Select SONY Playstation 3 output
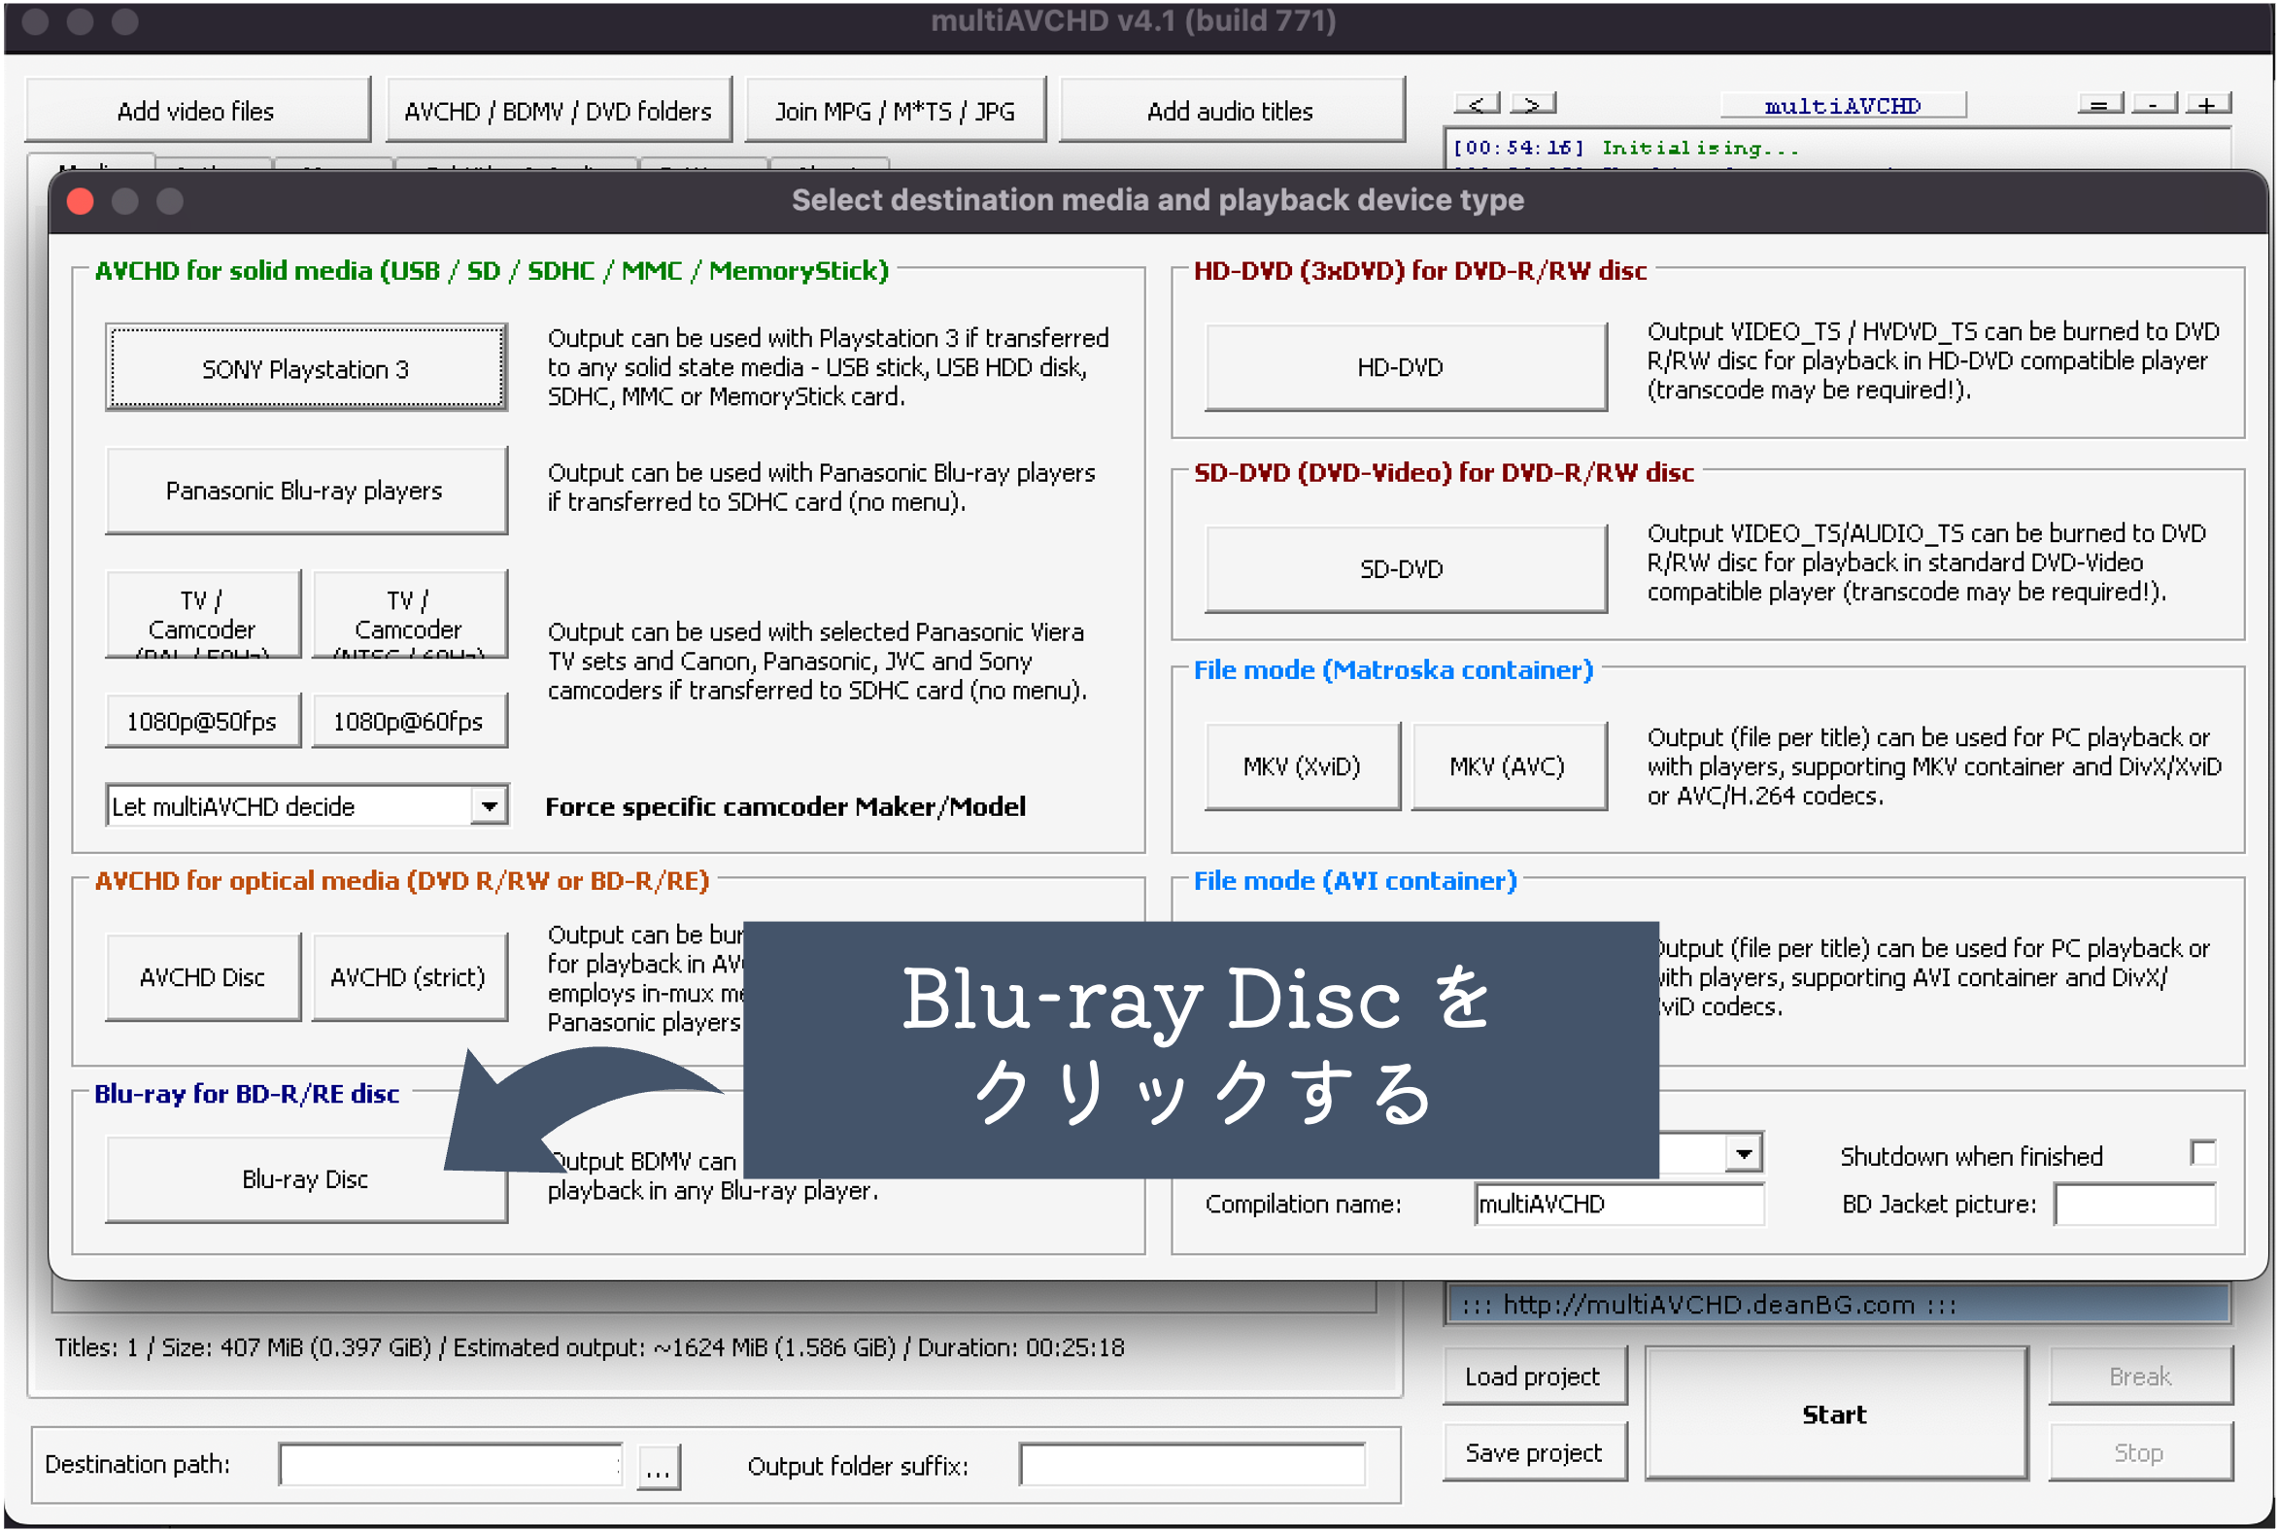 click(x=306, y=368)
